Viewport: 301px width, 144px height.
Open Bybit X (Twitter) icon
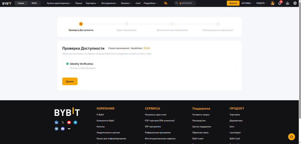[x=63, y=122]
